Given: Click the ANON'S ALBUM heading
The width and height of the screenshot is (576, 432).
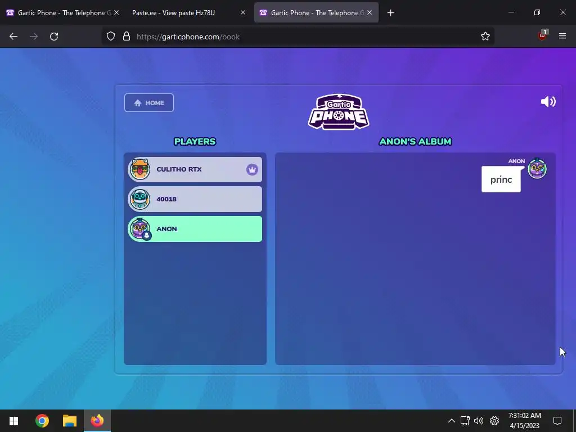Looking at the screenshot, I should pos(415,142).
